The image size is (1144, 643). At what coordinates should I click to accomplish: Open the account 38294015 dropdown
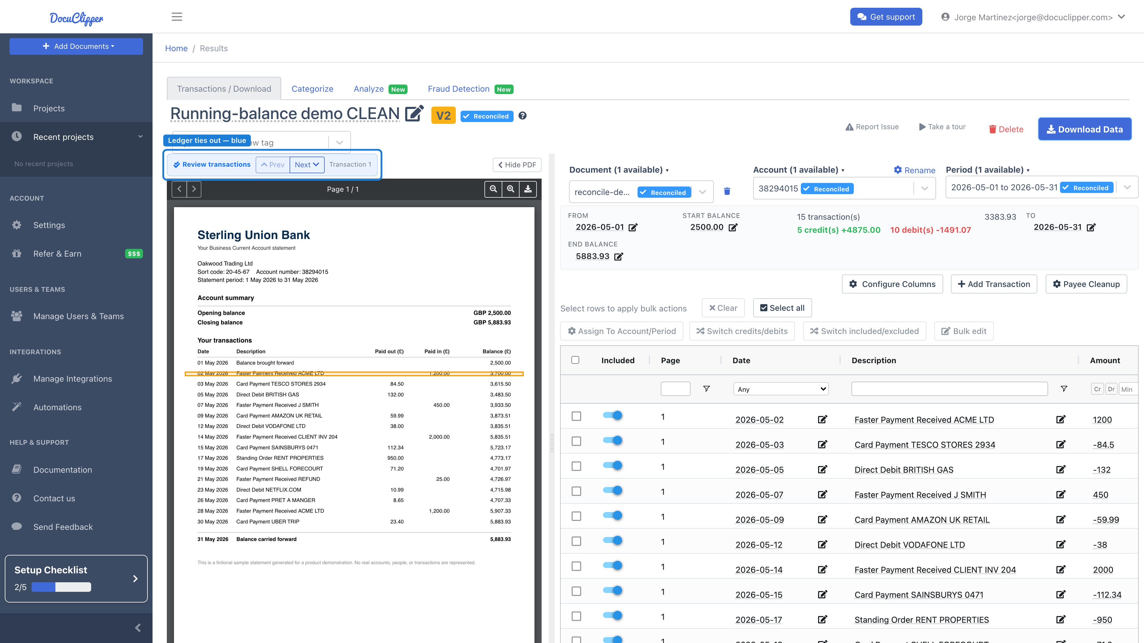925,189
